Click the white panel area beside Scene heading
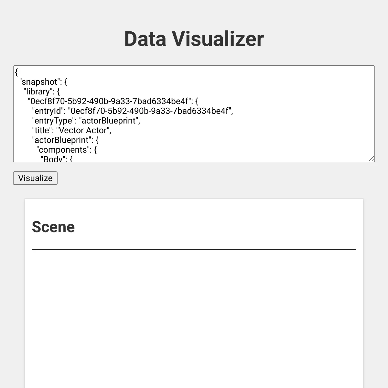Screen dimensions: 388x388 point(210,227)
